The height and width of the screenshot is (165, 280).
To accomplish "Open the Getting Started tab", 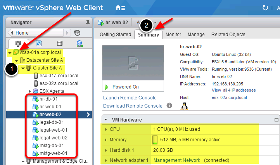I will point(115,35).
